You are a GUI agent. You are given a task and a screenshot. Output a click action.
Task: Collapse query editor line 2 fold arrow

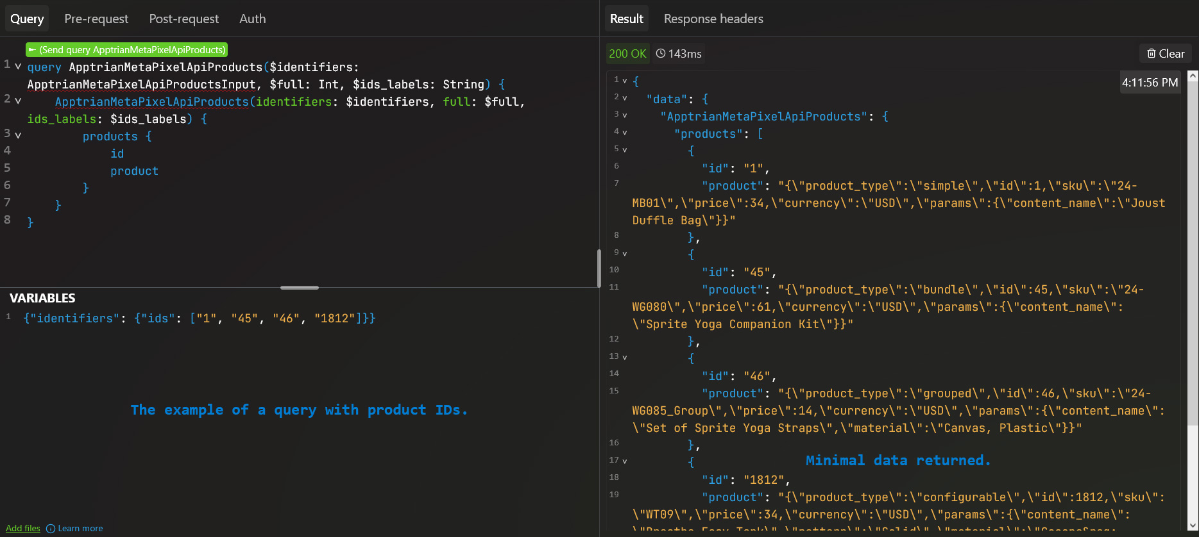pos(18,101)
